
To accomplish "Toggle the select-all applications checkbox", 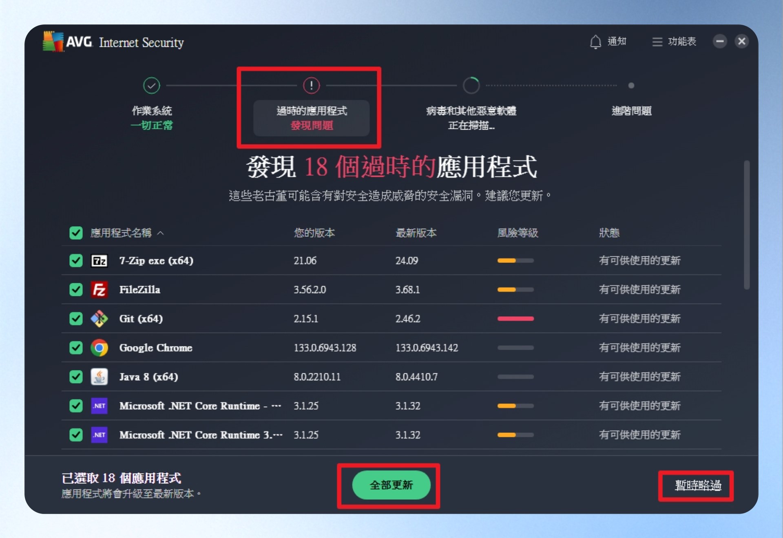I will [76, 233].
